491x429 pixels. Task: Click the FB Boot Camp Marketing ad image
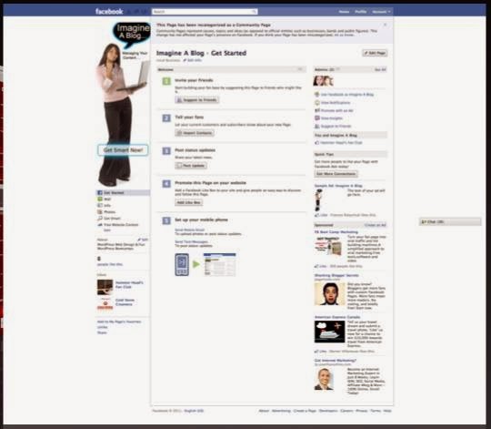[x=327, y=247]
